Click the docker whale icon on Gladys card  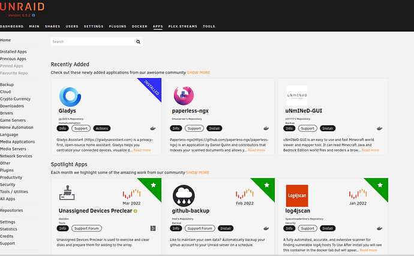point(153,128)
